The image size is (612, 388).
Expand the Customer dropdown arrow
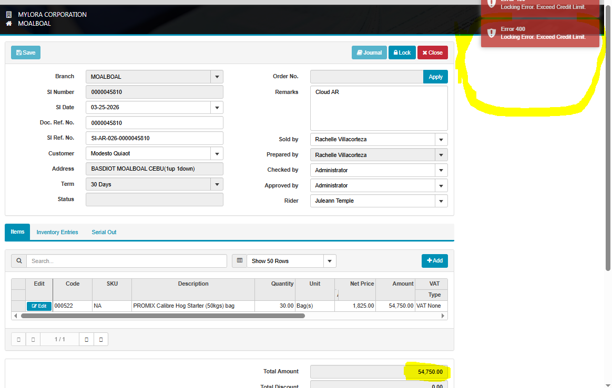(x=217, y=154)
